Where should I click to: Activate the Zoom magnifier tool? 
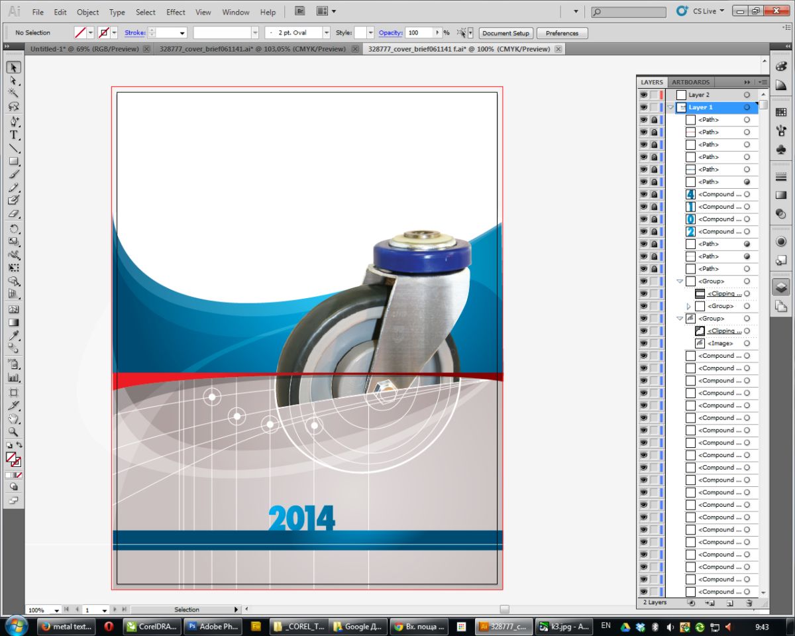coord(13,431)
